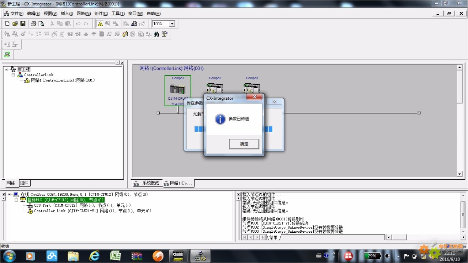468x263 pixels.
Task: Click the output pane vertical scrollbar
Action: click(463, 213)
